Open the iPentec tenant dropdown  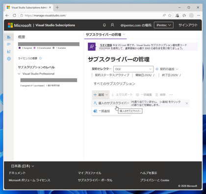[163, 25]
